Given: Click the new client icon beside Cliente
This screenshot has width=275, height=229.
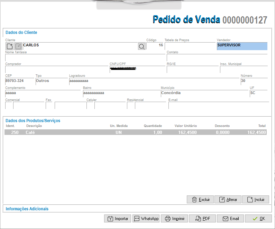Looking at the screenshot, I should click(10, 46).
